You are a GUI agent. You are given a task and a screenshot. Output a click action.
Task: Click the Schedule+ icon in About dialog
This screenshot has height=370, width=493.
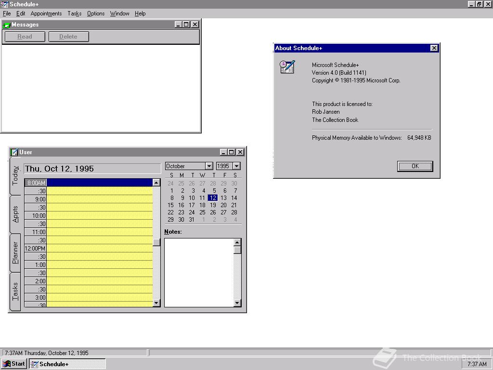pyautogui.click(x=287, y=66)
